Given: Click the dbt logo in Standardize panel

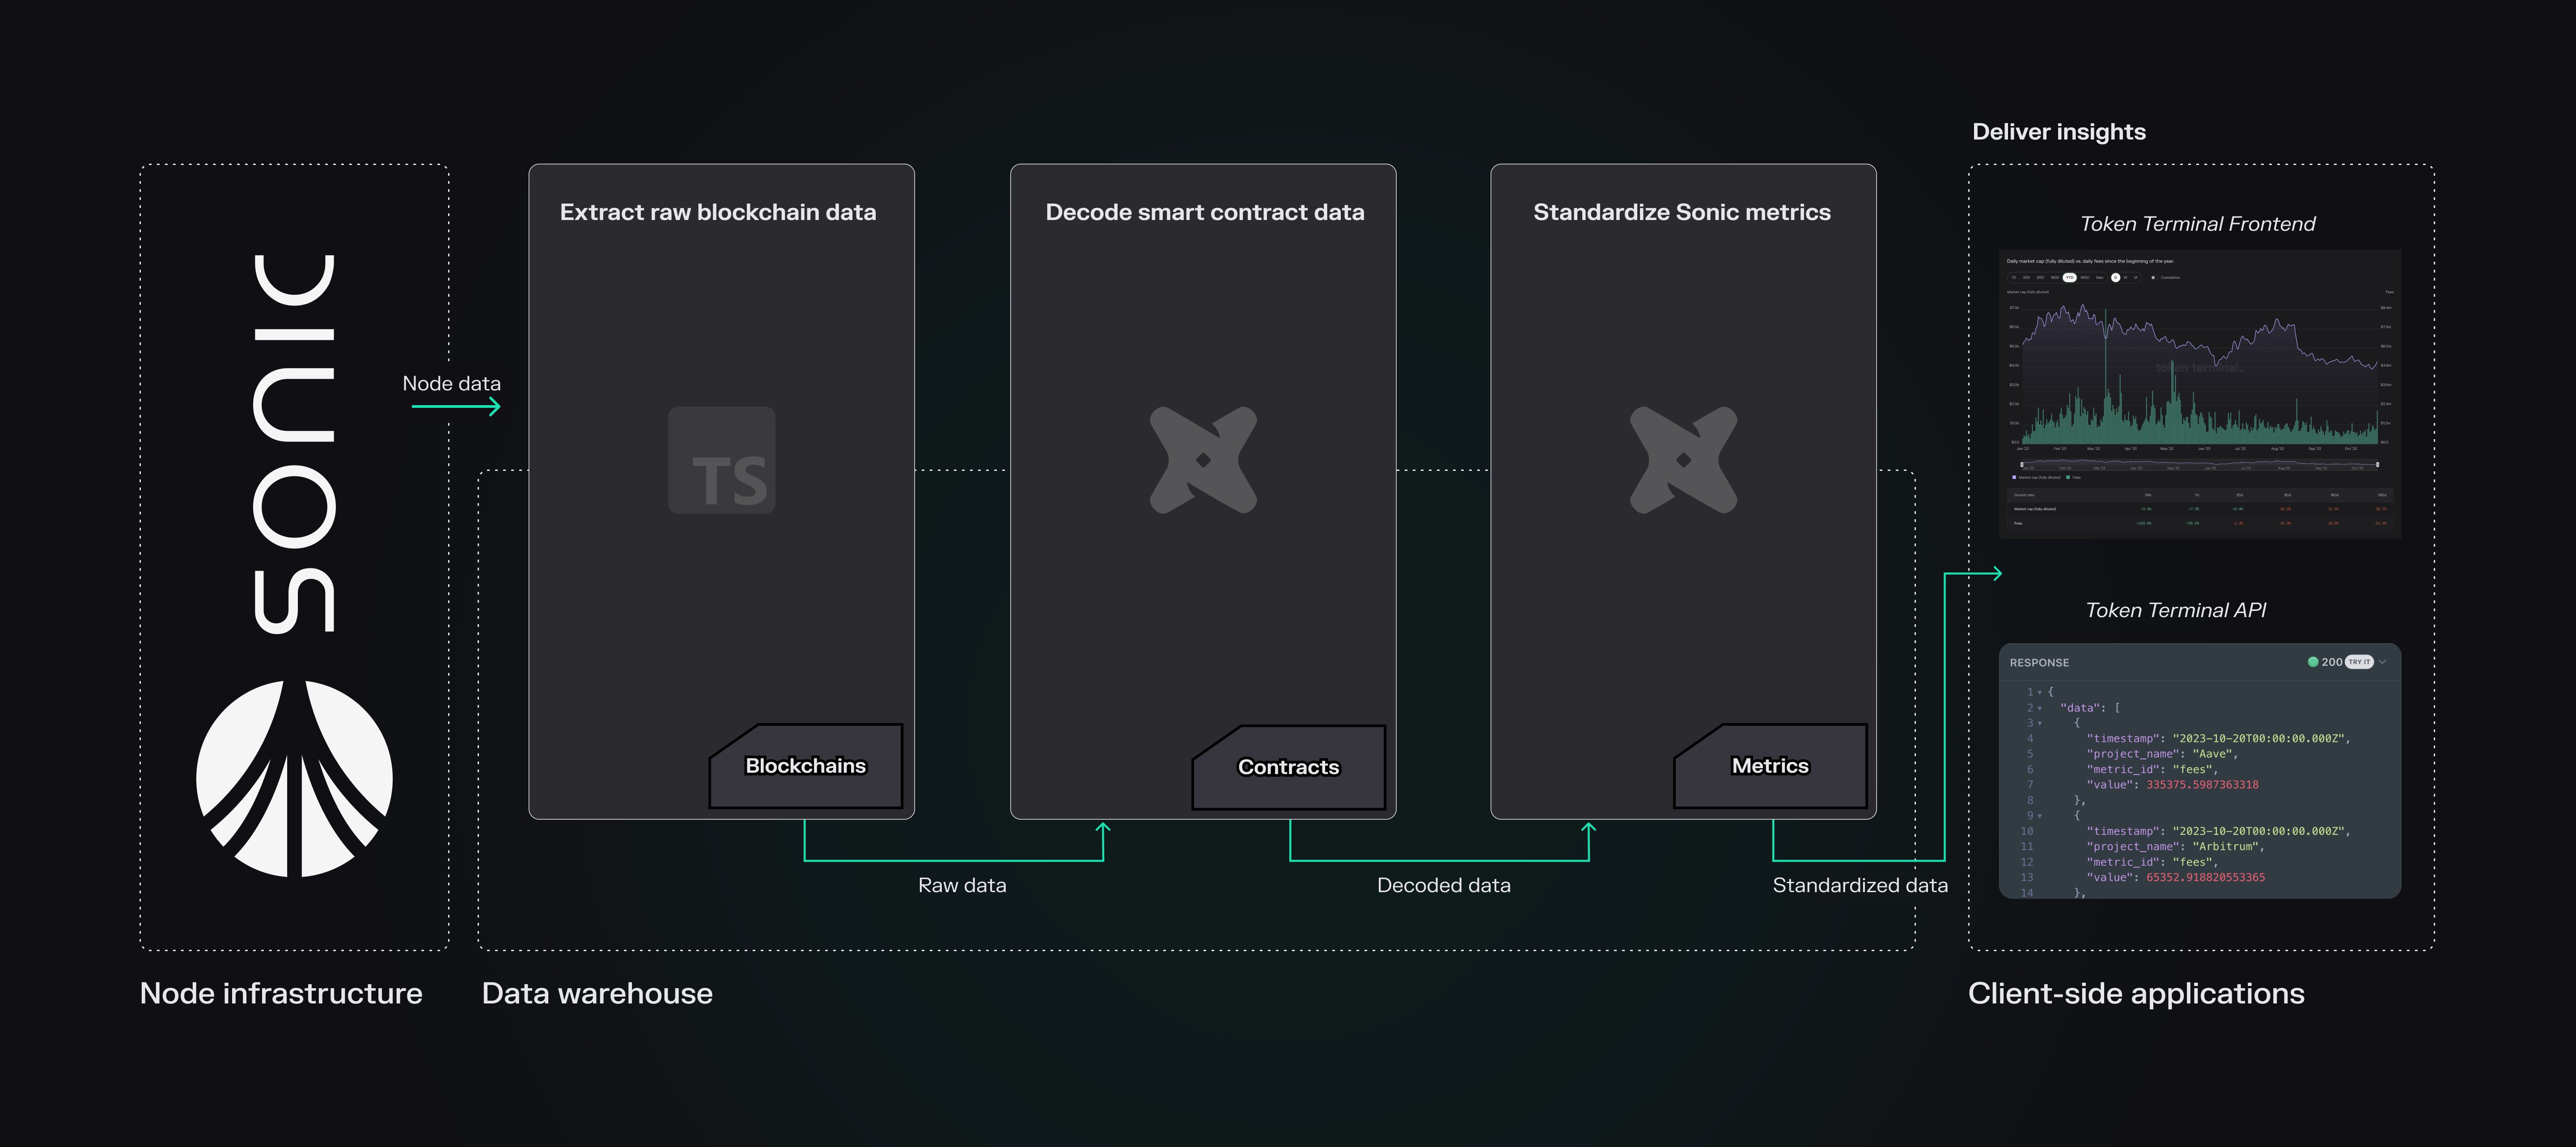Looking at the screenshot, I should (x=1683, y=460).
